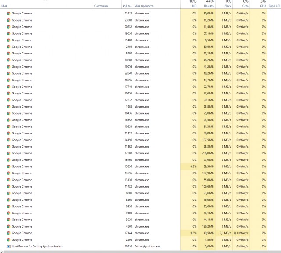The width and height of the screenshot is (281, 253).
Task: Click the Host Process for Setting Synchronization icon
Action: click(8, 246)
